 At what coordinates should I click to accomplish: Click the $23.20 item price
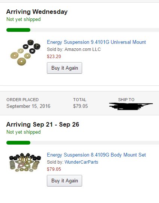[x=54, y=57]
